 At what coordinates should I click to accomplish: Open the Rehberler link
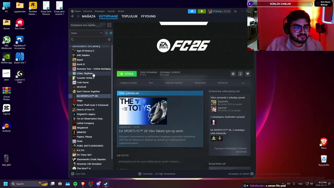pyautogui.click(x=223, y=83)
